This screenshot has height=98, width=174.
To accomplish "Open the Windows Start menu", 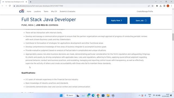I will (61, 96).
